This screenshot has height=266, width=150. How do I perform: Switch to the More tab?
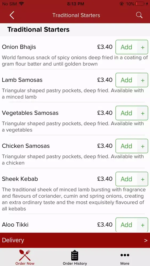click(125, 257)
